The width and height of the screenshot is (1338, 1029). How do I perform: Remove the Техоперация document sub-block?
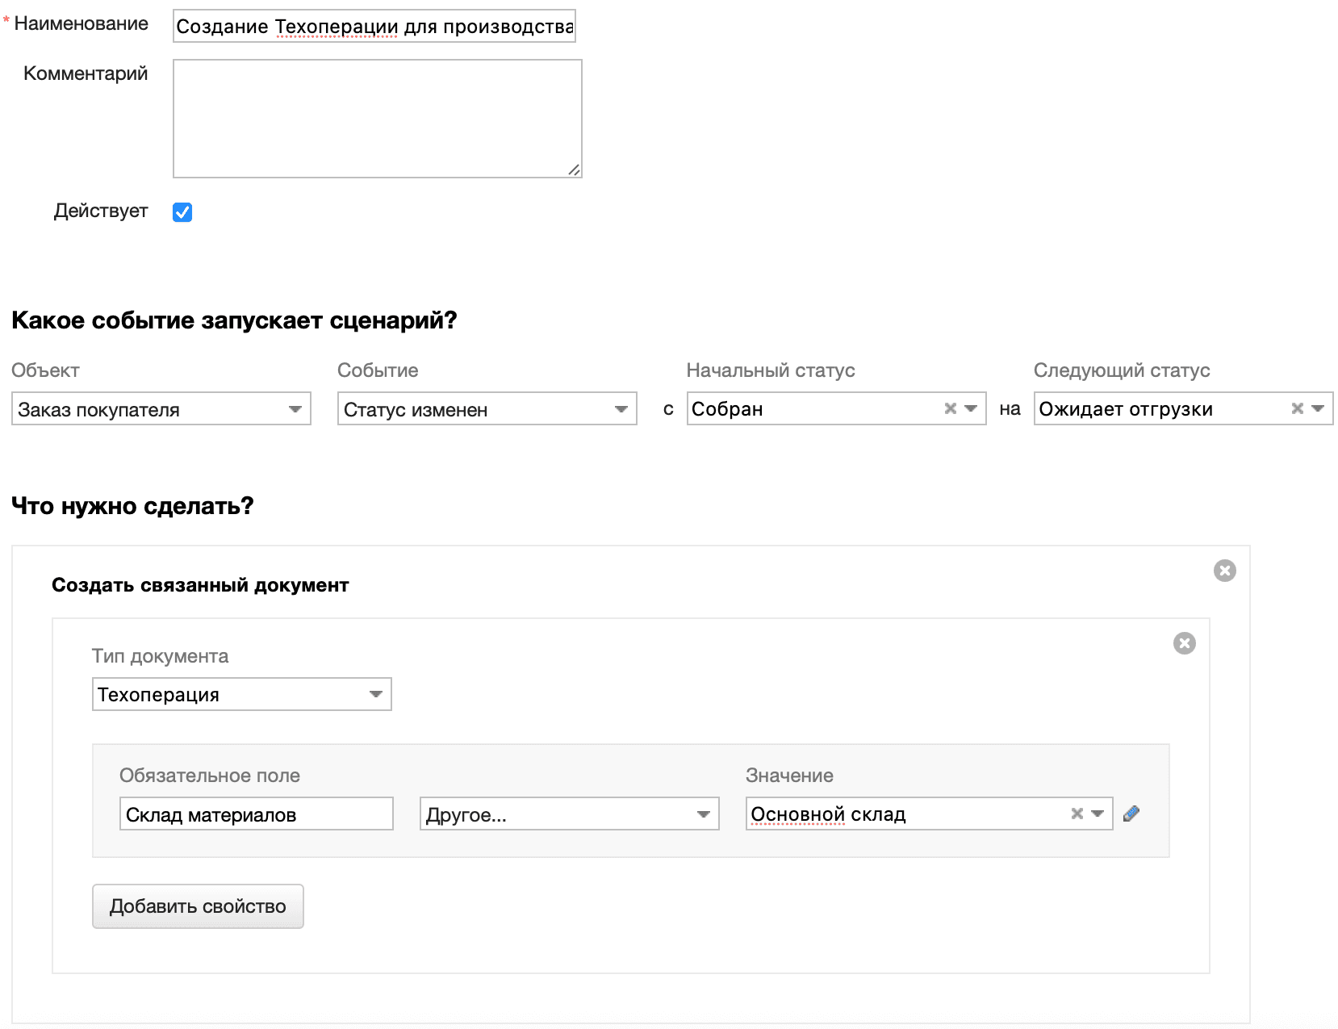click(1184, 643)
